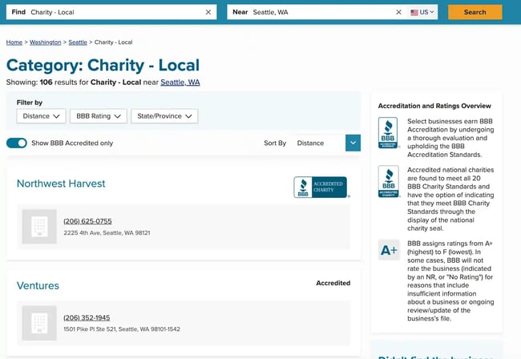Open the Seattle breadcrumb link
Viewport: 521px width, 359px height.
point(78,42)
